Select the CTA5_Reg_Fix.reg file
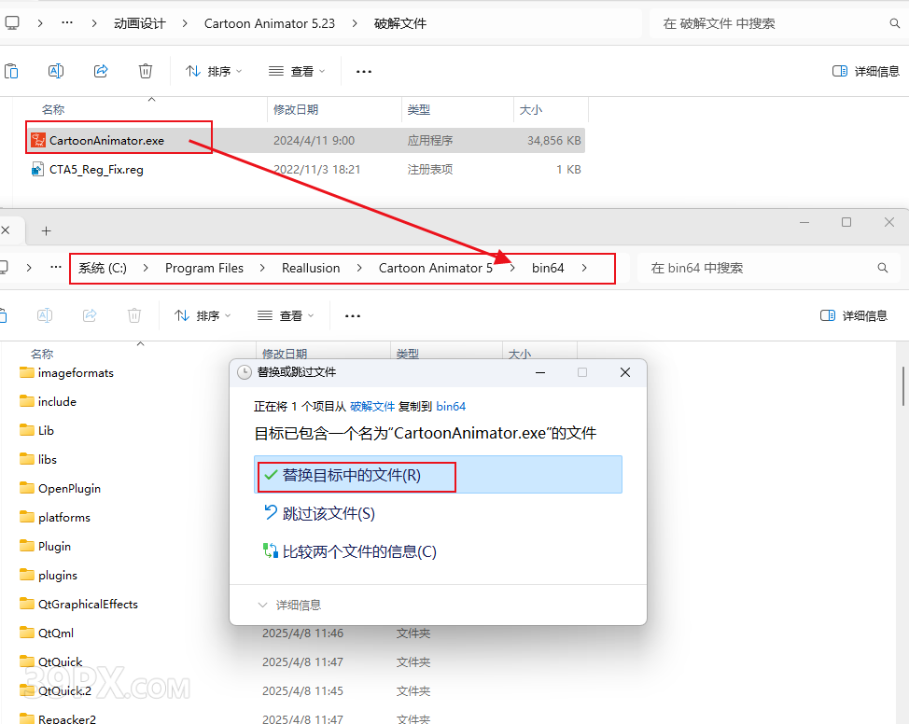This screenshot has width=909, height=724. [96, 170]
